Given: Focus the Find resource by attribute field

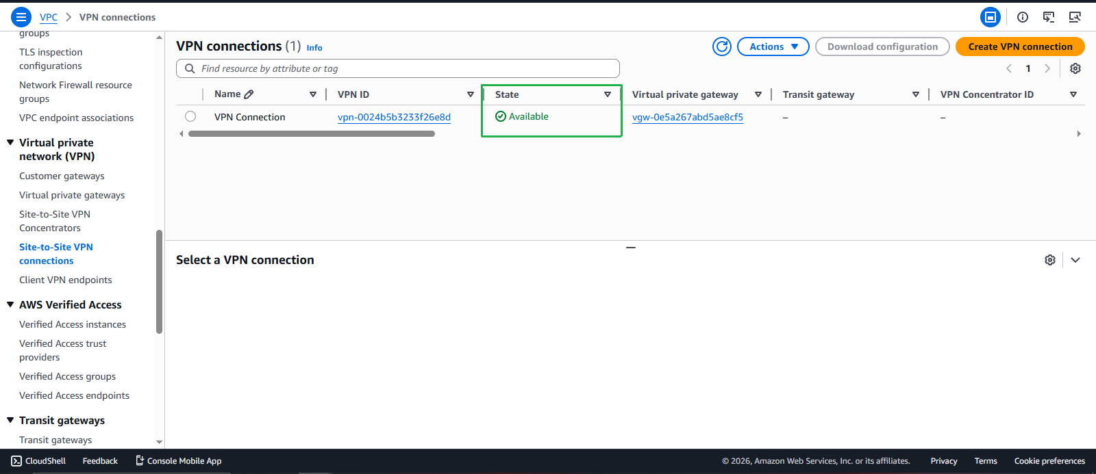Looking at the screenshot, I should pyautogui.click(x=398, y=68).
